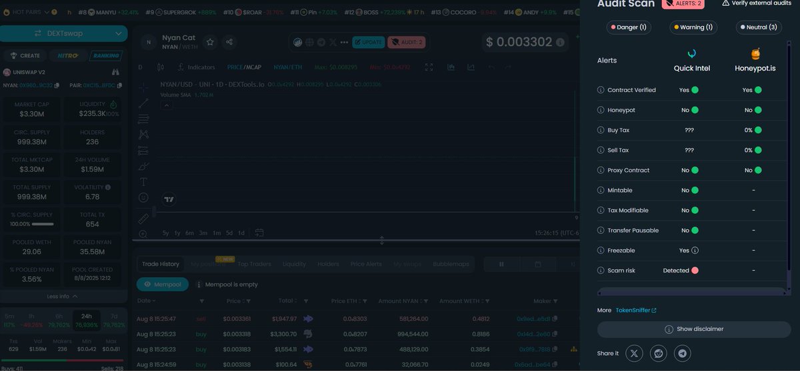Switch to the Bubblemaps tab

(x=451, y=264)
